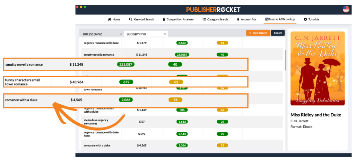Screen dimensions: 355x162
Task: Click the Tutorials play icon
Action: [305, 19]
